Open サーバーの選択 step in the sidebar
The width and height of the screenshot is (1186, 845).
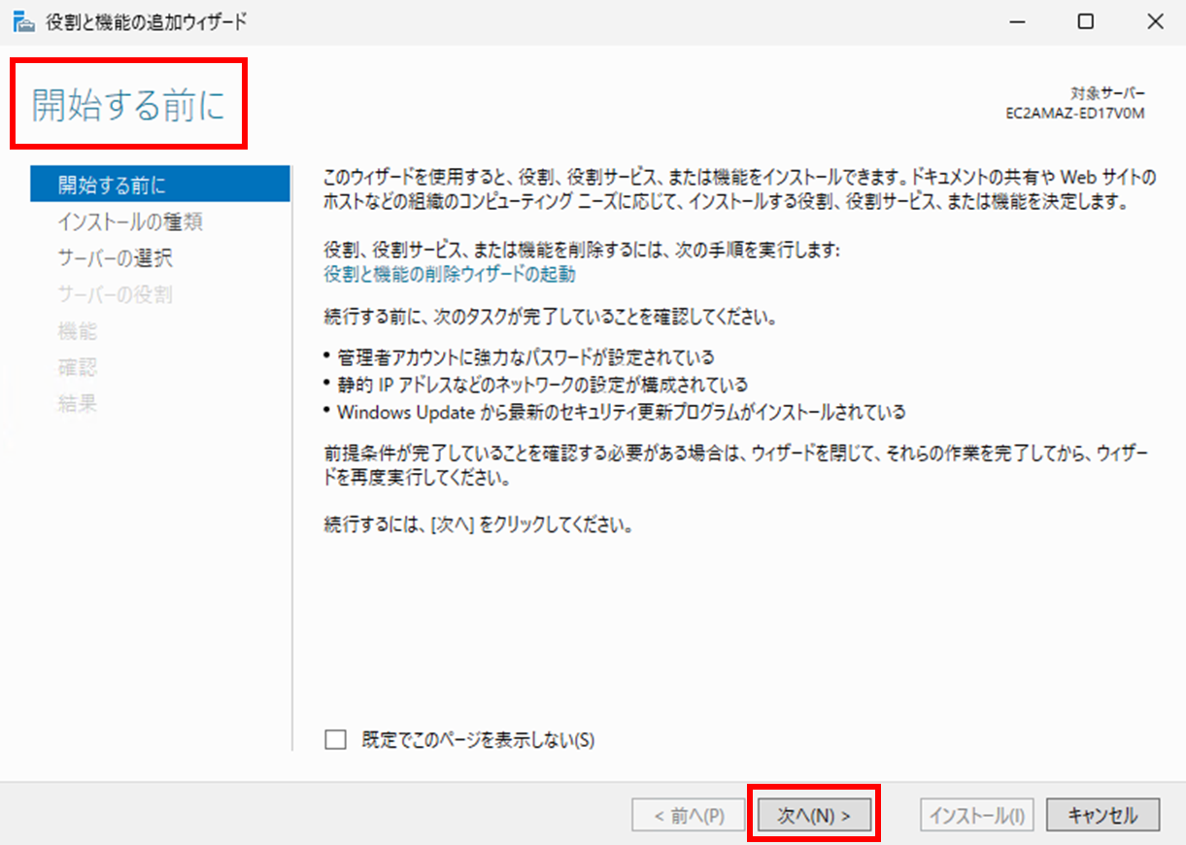(115, 258)
